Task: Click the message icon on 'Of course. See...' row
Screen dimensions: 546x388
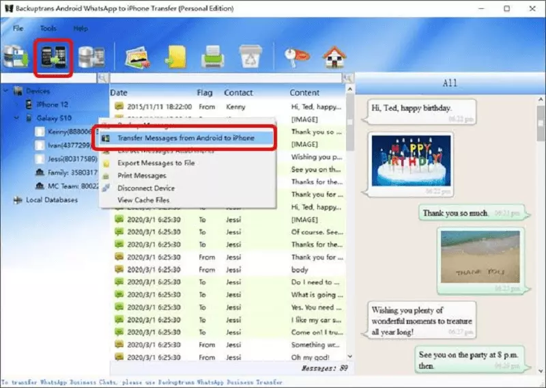Action: pos(119,232)
